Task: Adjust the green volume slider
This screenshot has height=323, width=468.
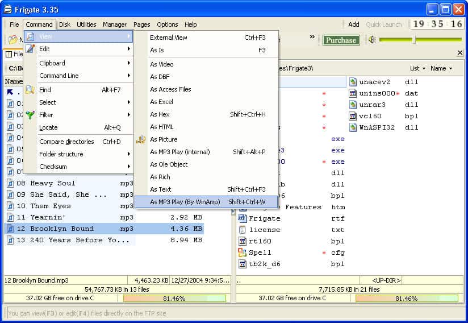Action: click(x=414, y=40)
